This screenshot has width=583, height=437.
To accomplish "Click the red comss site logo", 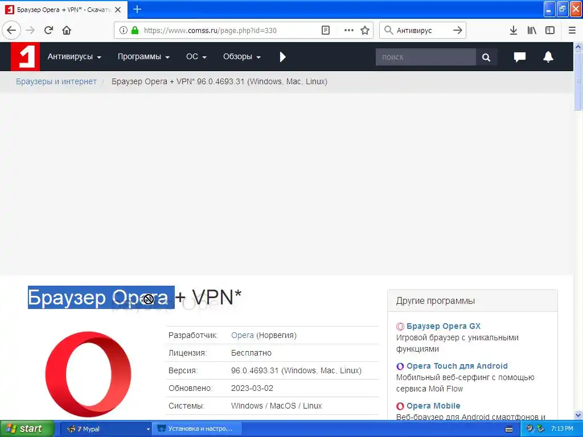I will pos(25,56).
